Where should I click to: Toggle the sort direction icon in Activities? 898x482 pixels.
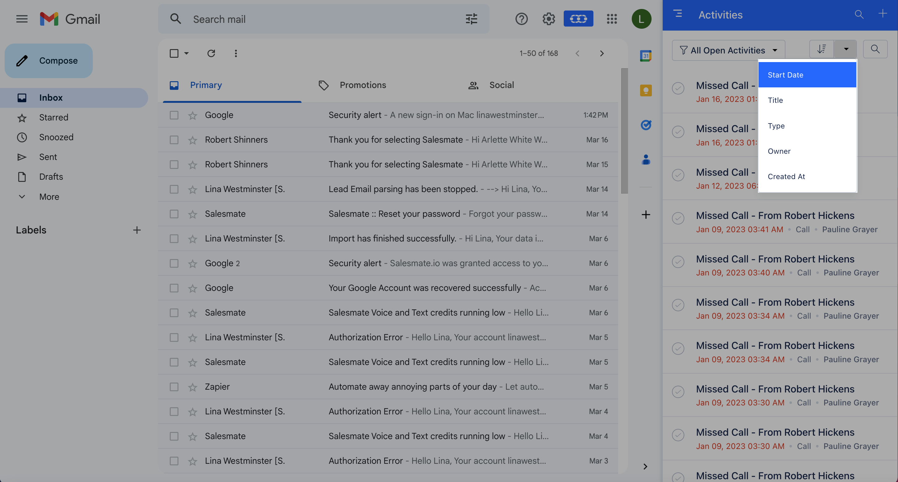pyautogui.click(x=822, y=49)
